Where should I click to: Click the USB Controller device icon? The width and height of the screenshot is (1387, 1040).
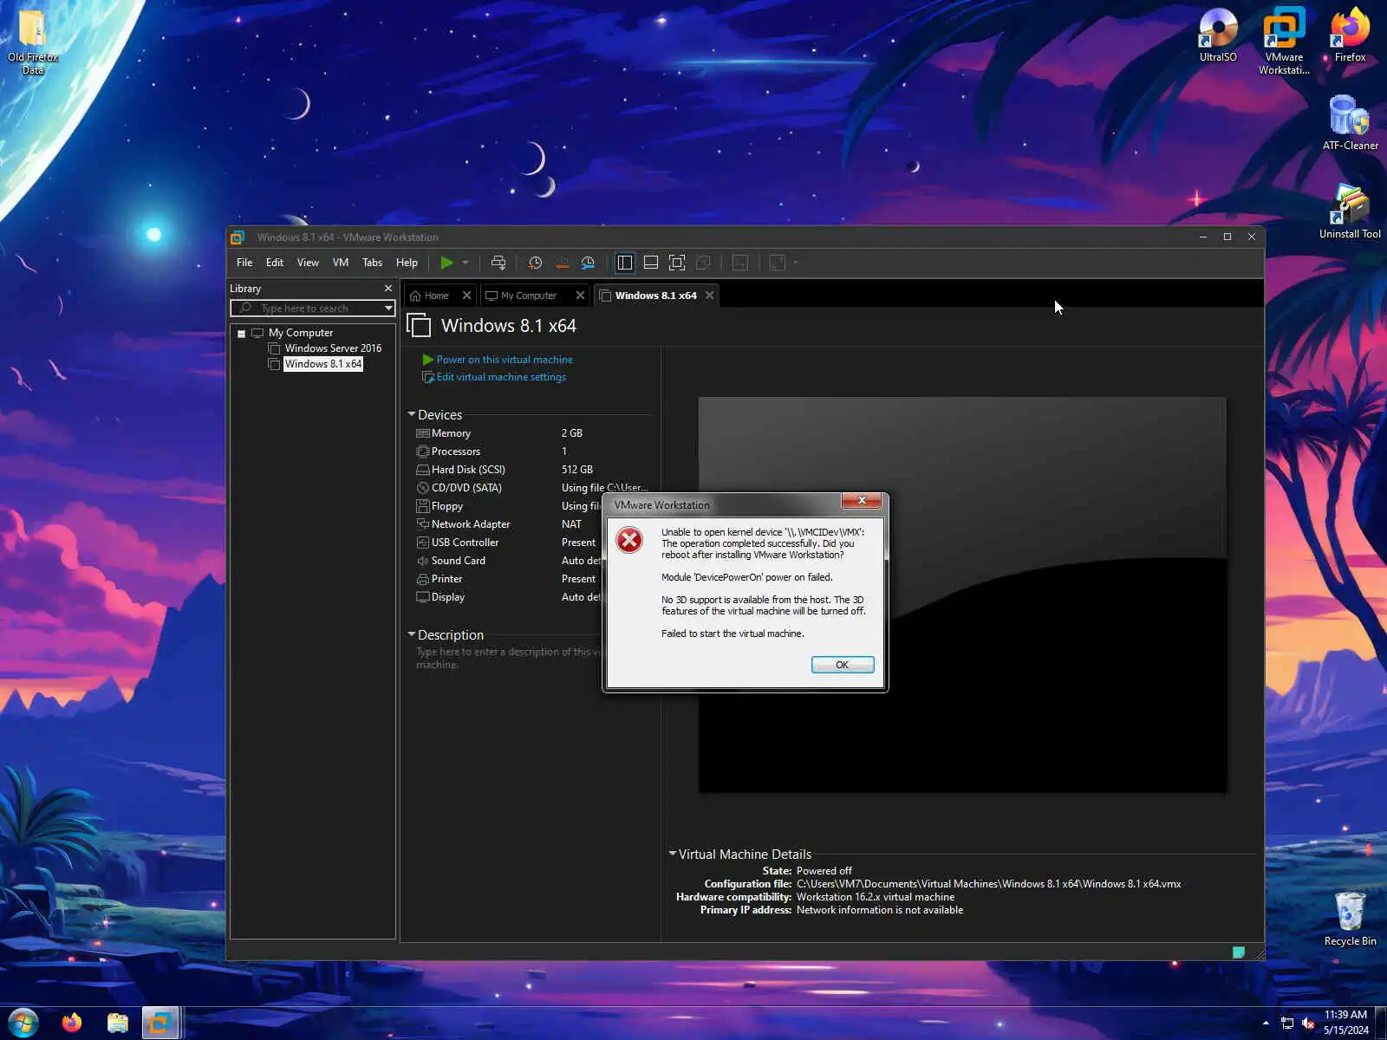423,543
